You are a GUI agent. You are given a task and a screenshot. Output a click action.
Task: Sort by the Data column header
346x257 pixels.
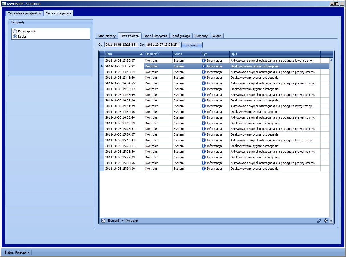tap(124, 54)
